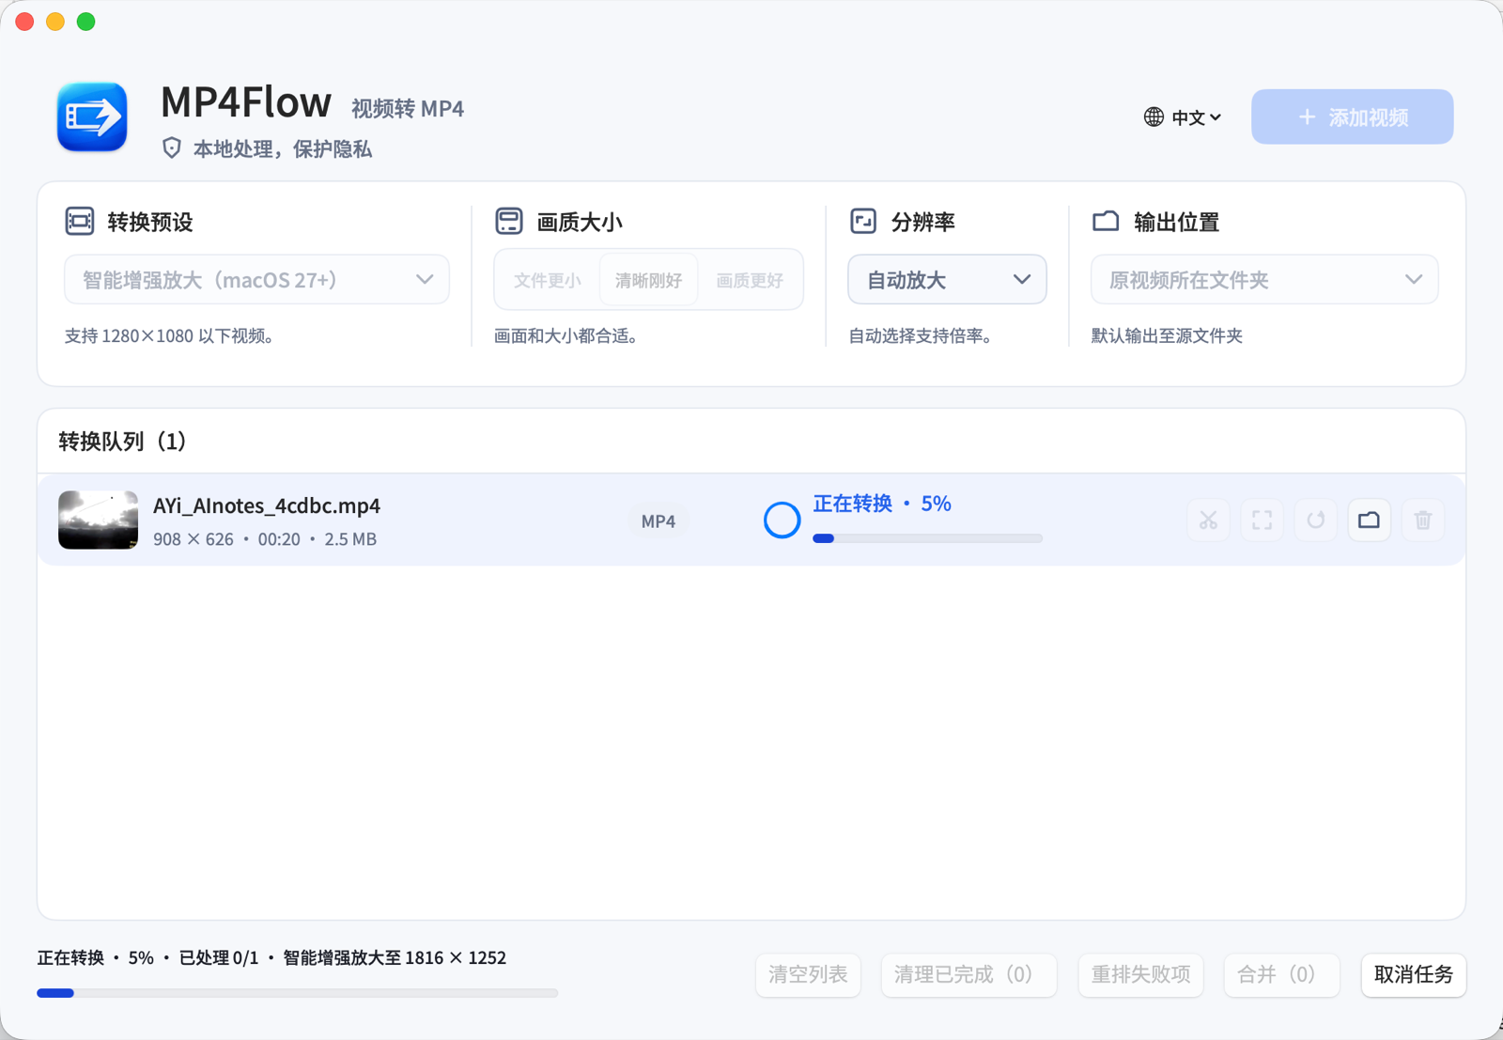This screenshot has width=1503, height=1040.
Task: Click the video thumbnail of AYi_AInotes_4cdbc.mp4
Action: [98, 520]
